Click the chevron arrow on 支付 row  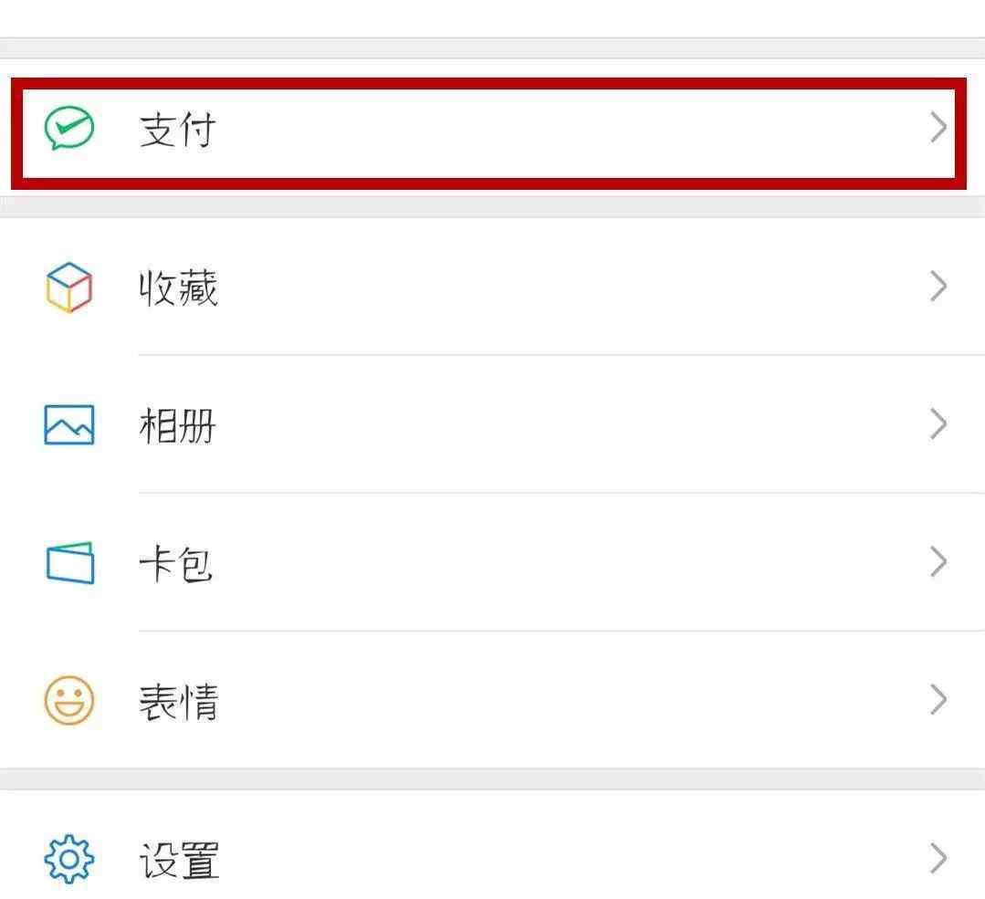(938, 129)
